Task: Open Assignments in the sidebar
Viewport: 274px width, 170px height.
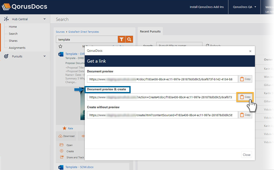Action: coord(17,48)
